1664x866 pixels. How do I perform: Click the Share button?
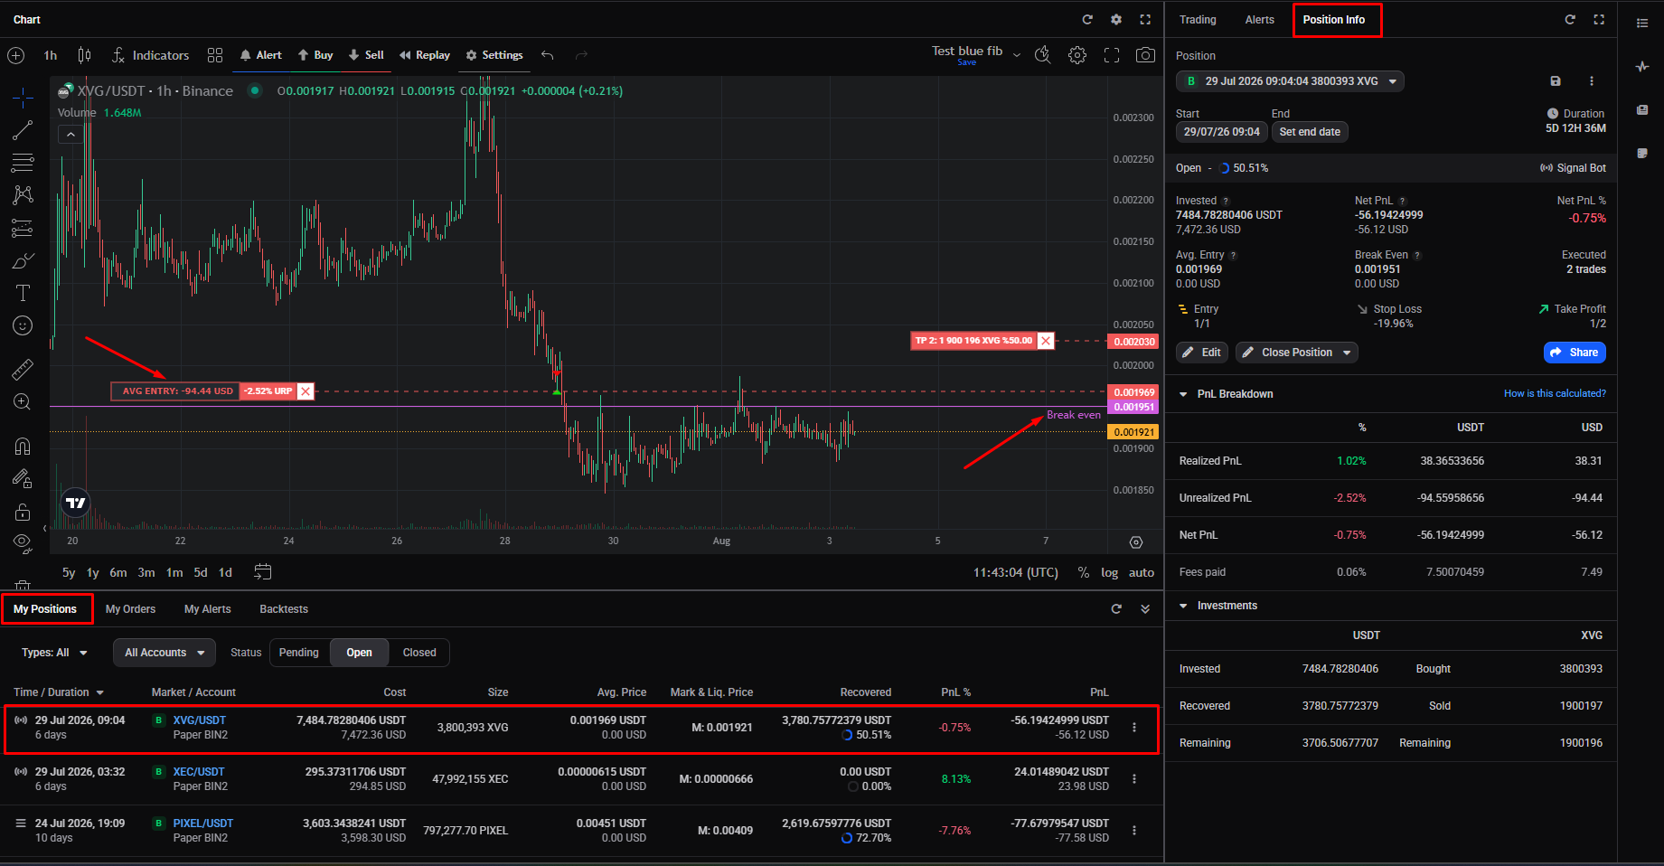[1575, 353]
